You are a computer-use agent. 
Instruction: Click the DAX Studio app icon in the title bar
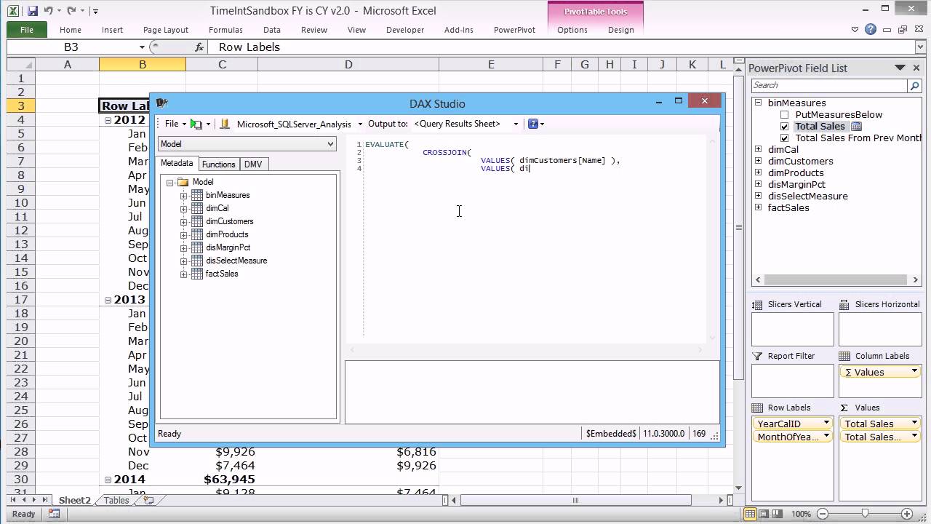162,103
